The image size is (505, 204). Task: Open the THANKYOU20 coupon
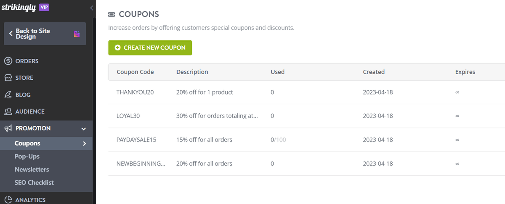(135, 92)
